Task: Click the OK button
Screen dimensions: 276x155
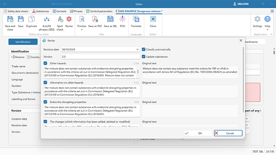Action: [198, 133]
